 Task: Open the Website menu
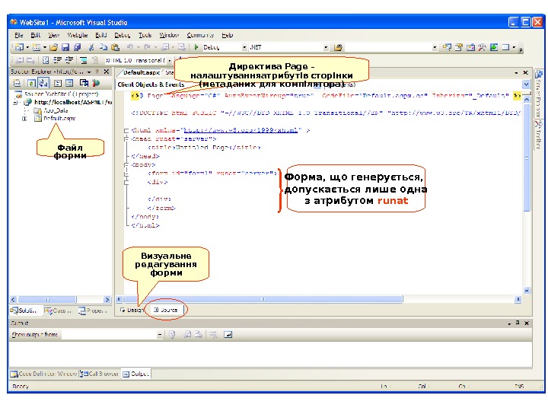pos(77,35)
